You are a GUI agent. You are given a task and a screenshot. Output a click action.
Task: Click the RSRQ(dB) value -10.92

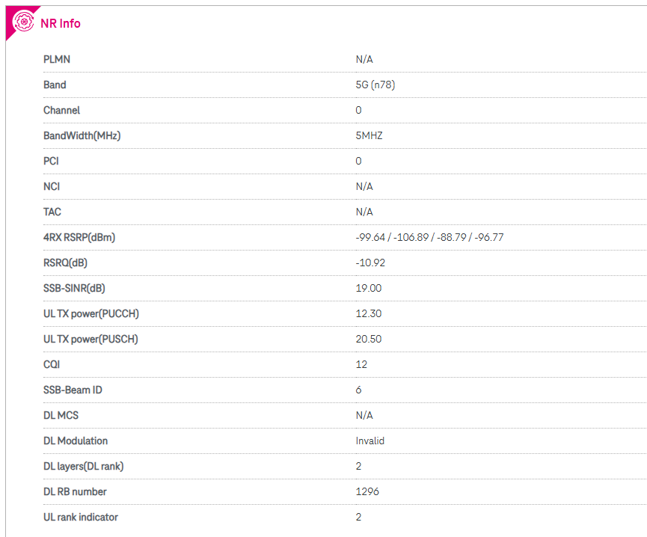[x=370, y=263]
